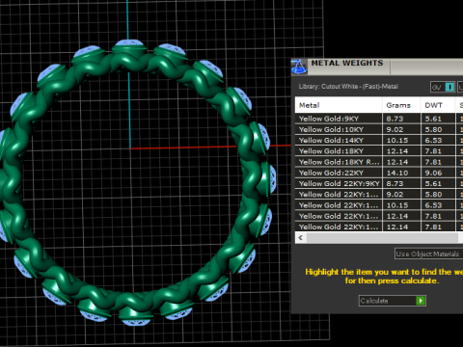The image size is (463, 347).
Task: Click 12.14 grams in Yellow Gold:18KY row
Action: [x=397, y=151]
